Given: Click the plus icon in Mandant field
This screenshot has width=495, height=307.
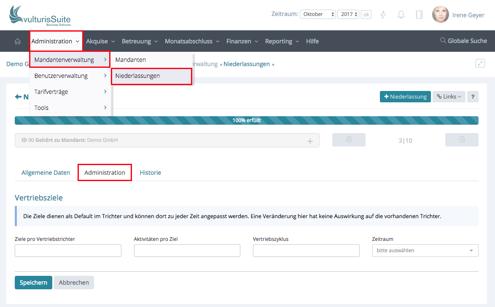Looking at the screenshot, I should [x=310, y=141].
